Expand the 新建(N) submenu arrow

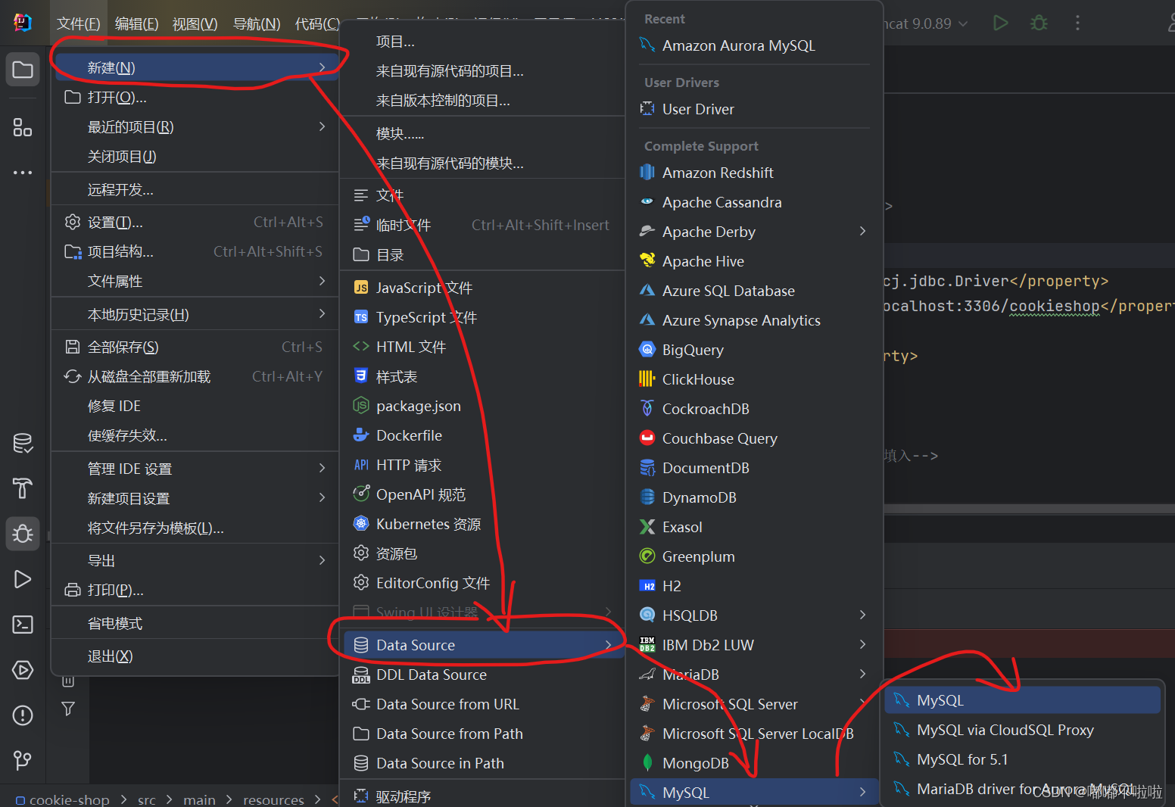(323, 67)
